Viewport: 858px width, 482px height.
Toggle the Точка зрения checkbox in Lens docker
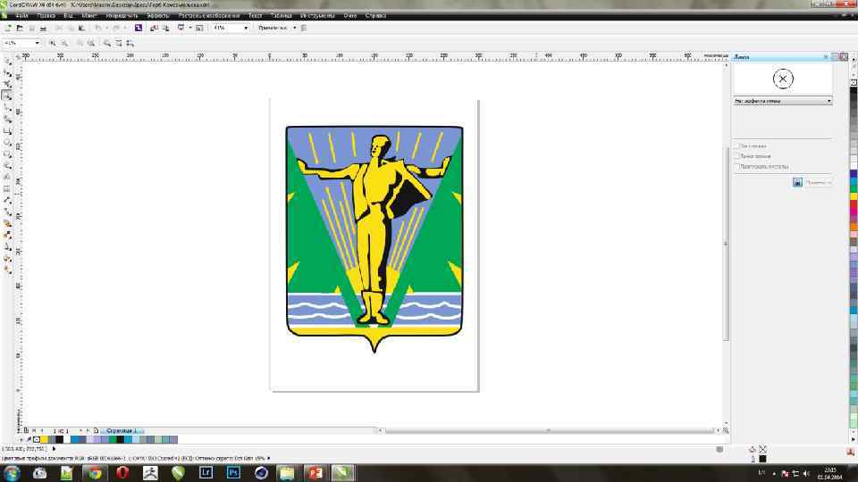click(x=737, y=156)
